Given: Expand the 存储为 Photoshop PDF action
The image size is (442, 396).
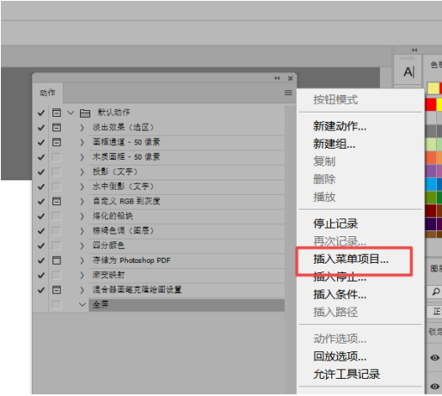Looking at the screenshot, I should [x=82, y=260].
